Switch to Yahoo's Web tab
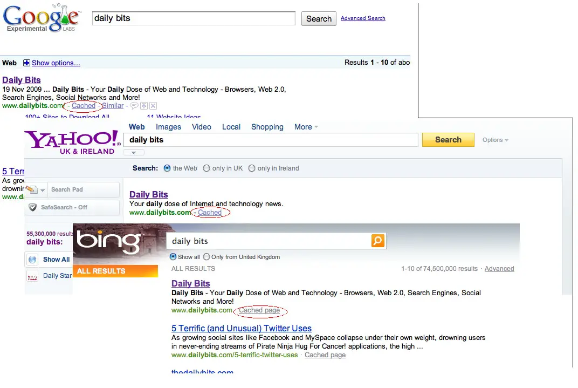 click(137, 127)
